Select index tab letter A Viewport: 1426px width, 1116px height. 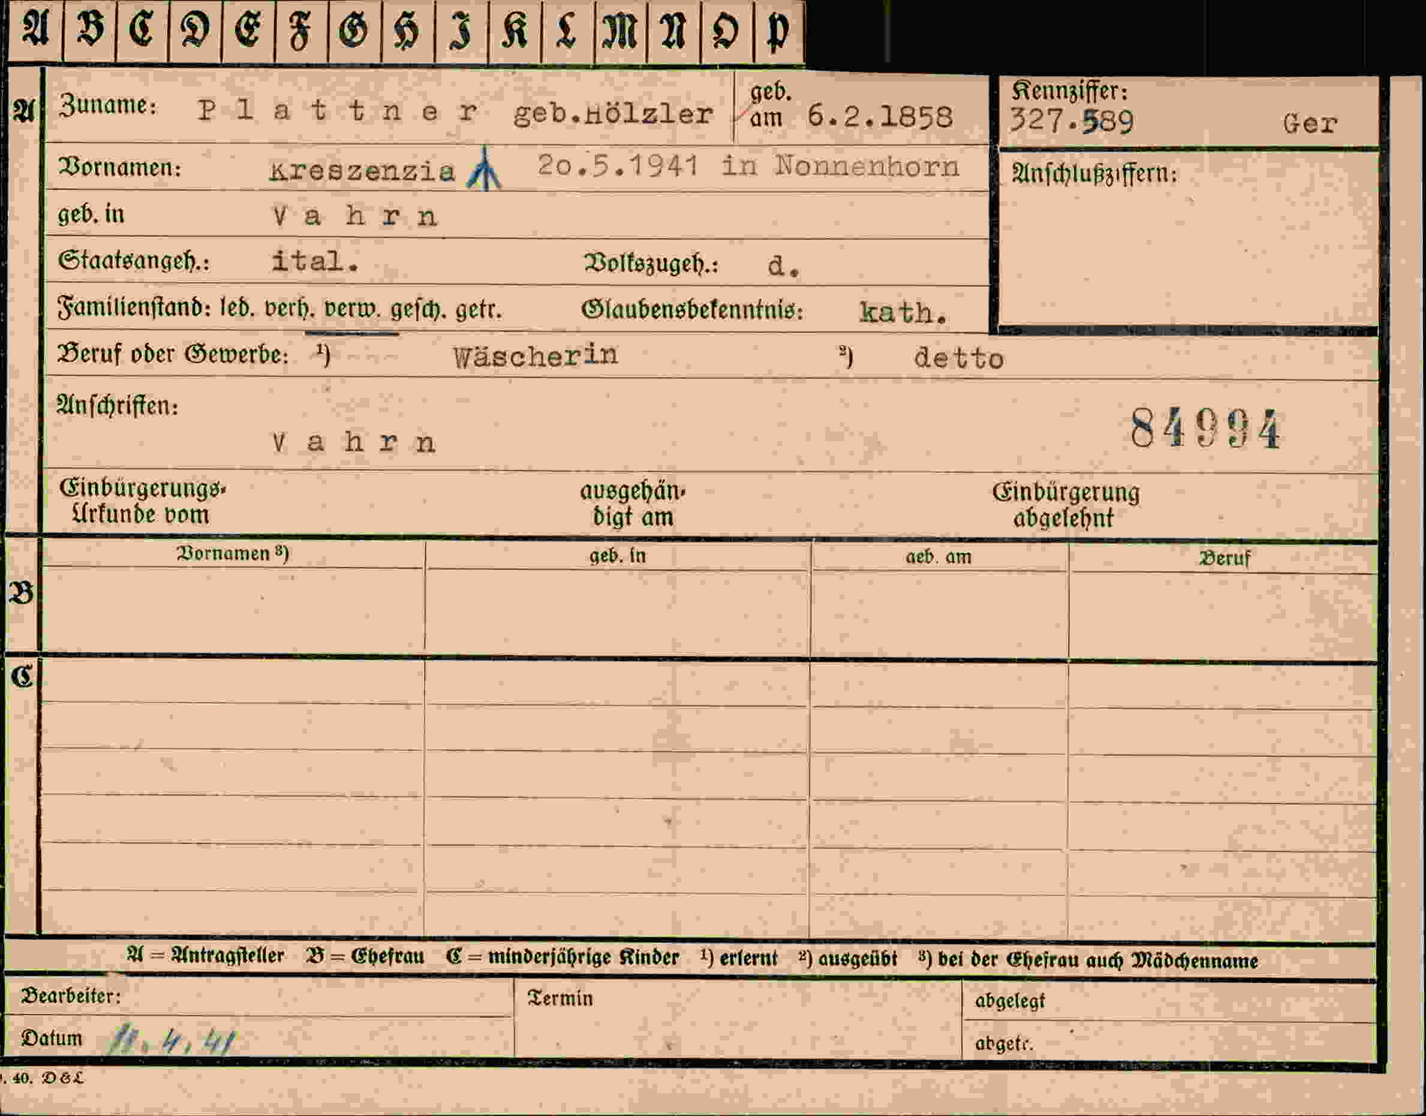coord(35,31)
